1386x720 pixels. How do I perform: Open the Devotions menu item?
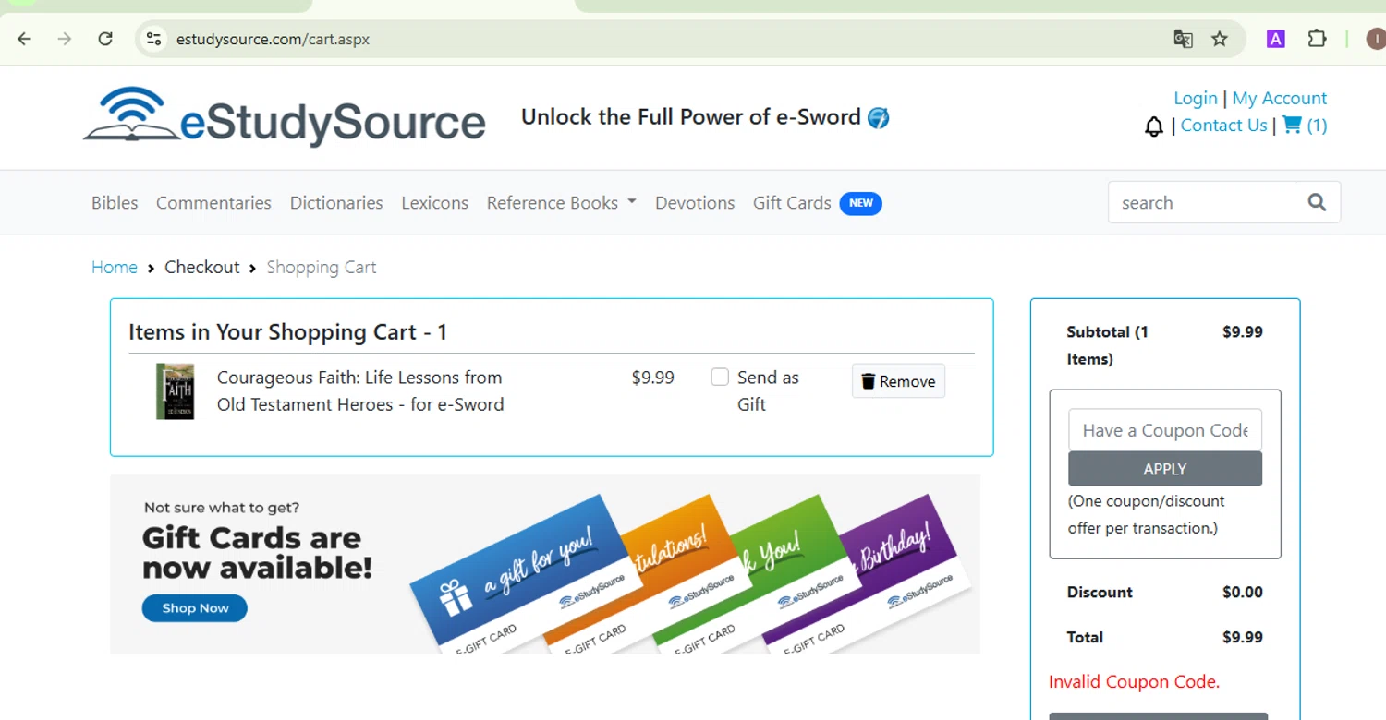click(x=695, y=202)
